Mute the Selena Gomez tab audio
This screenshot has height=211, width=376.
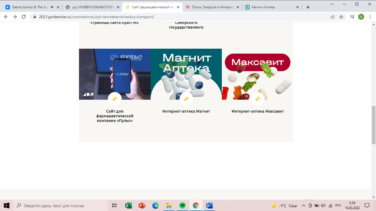[52, 7]
